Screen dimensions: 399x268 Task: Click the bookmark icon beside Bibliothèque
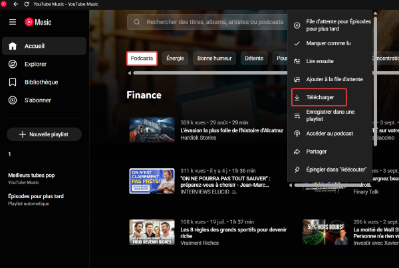click(x=13, y=82)
